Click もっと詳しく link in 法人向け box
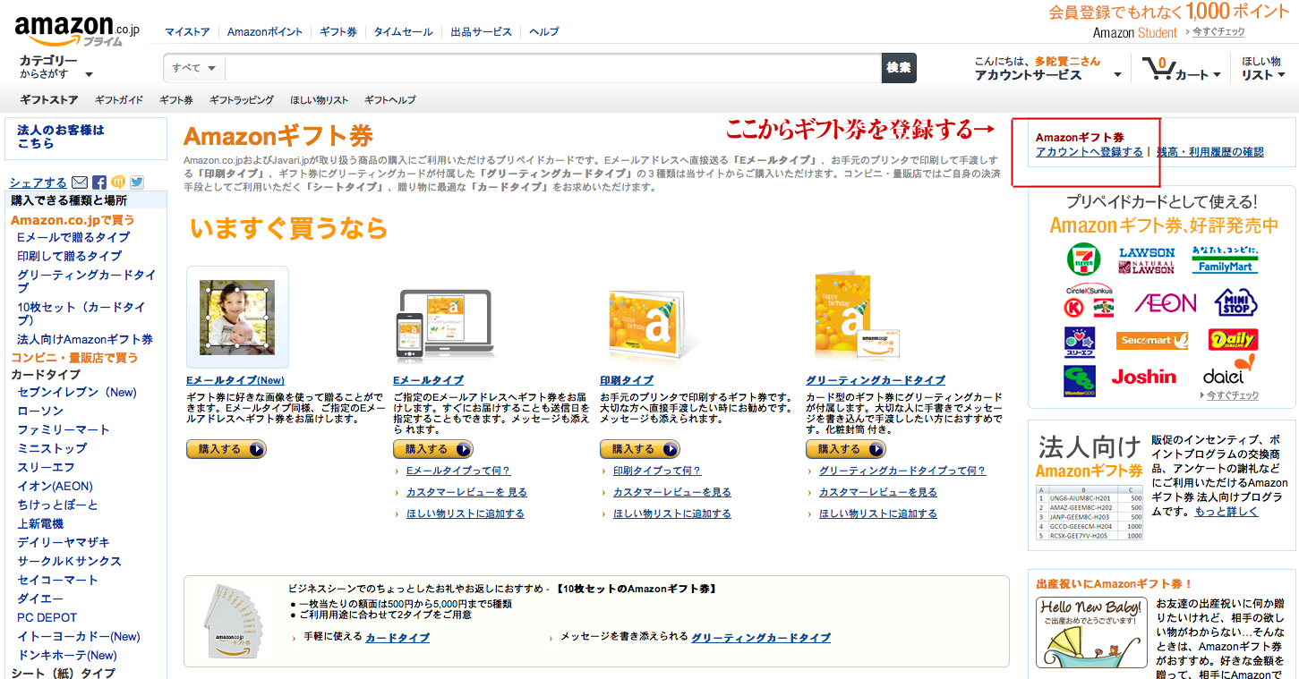 pos(1226,512)
